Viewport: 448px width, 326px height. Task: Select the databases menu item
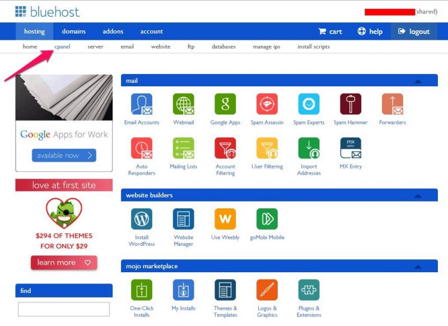click(x=223, y=46)
